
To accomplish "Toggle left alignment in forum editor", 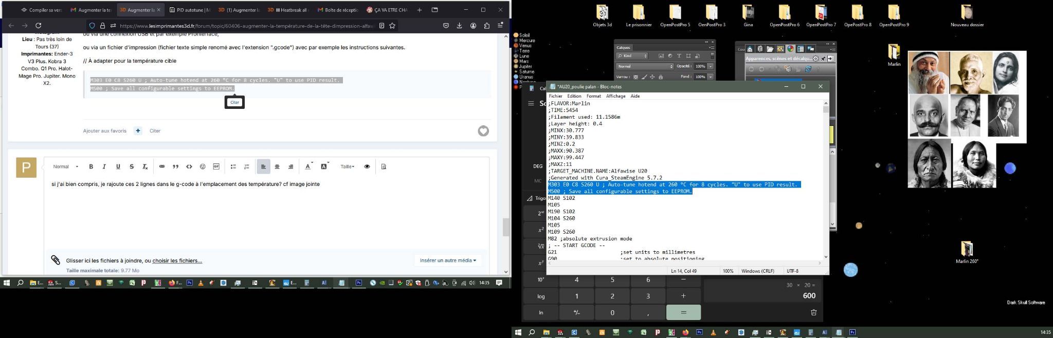I will click(263, 166).
